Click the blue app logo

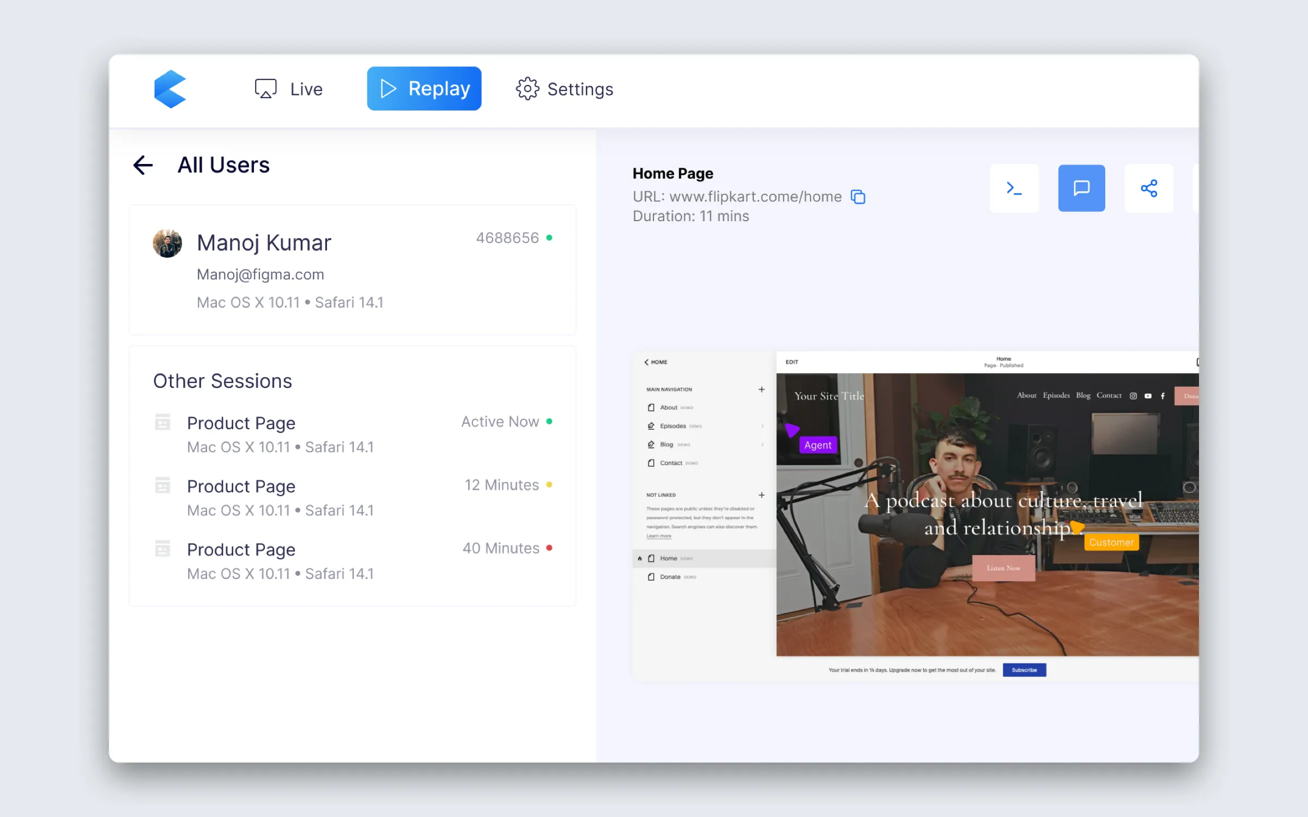(x=170, y=89)
